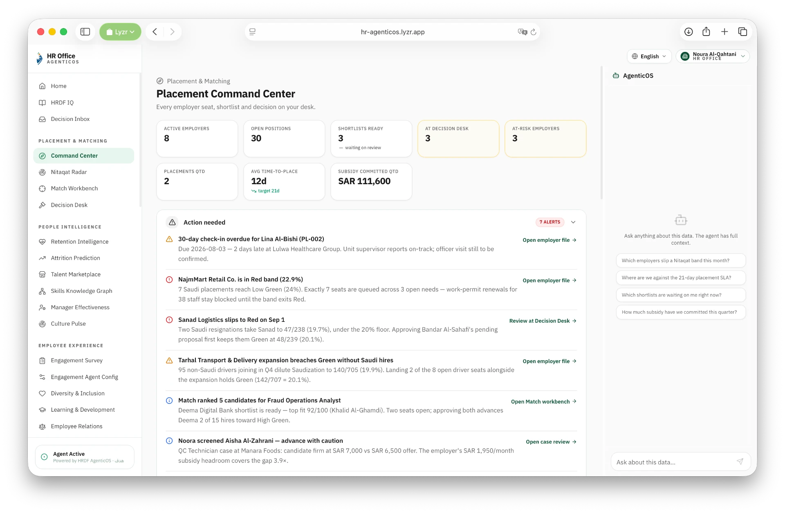Open the downloads icon in toolbar
The image size is (785, 513).
pos(689,32)
